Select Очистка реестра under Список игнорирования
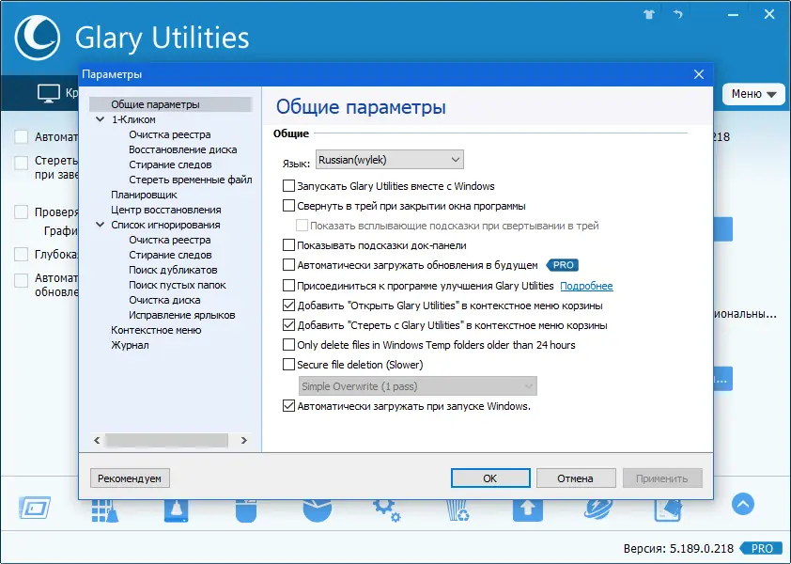Image resolution: width=791 pixels, height=564 pixels. pyautogui.click(x=169, y=240)
